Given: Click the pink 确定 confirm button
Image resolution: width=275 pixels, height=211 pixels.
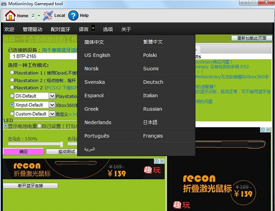Looking at the screenshot, I should point(24,152).
